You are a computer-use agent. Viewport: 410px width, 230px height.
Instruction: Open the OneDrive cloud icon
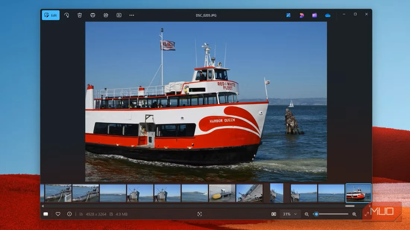pos(328,15)
